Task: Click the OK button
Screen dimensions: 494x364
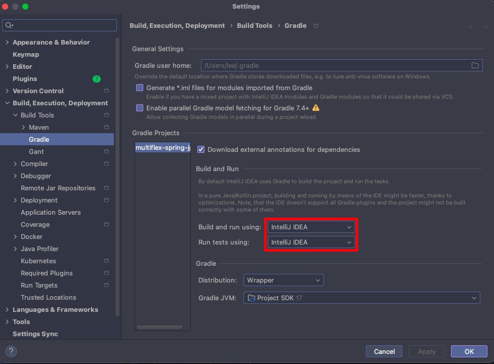Action: pos(469,351)
